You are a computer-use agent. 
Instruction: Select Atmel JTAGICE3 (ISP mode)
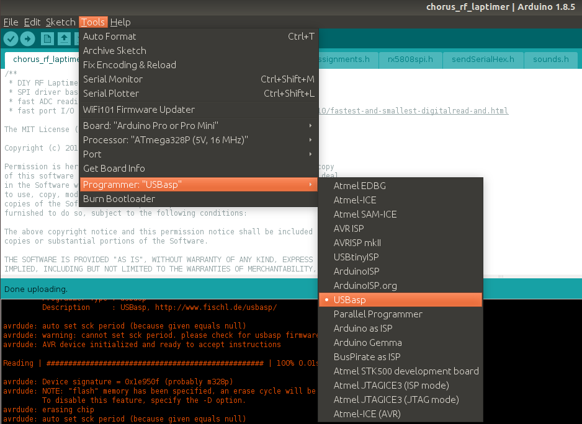[x=400, y=386]
